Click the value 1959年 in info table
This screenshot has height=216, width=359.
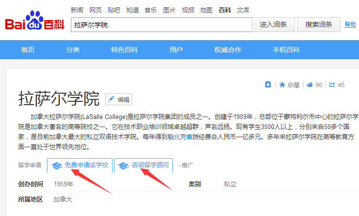click(63, 184)
